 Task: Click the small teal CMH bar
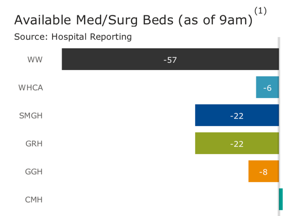point(281,199)
